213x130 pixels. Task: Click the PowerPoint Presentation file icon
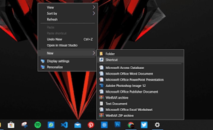coord(101,80)
